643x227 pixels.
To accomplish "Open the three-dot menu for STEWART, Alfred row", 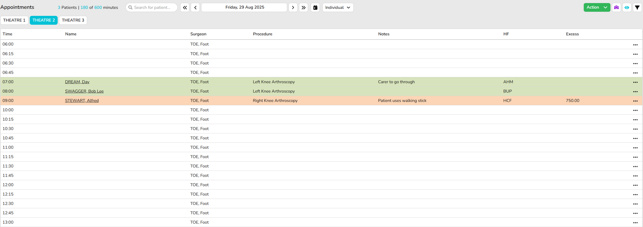I will [635, 101].
